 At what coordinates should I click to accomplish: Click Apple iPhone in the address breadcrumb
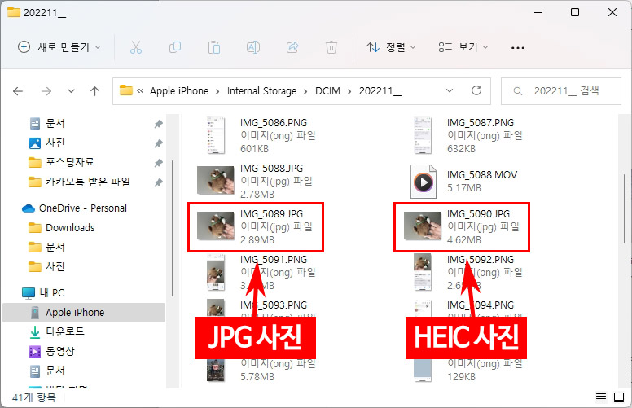pos(179,91)
